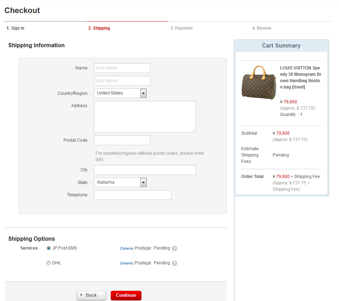Click the Postal Code field

tap(122, 140)
